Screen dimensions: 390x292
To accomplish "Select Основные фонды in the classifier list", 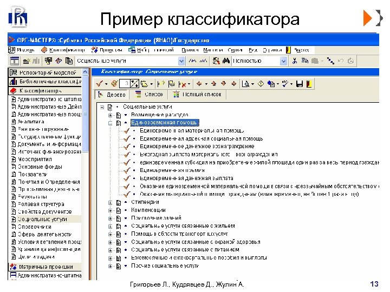I will [x=40, y=167].
